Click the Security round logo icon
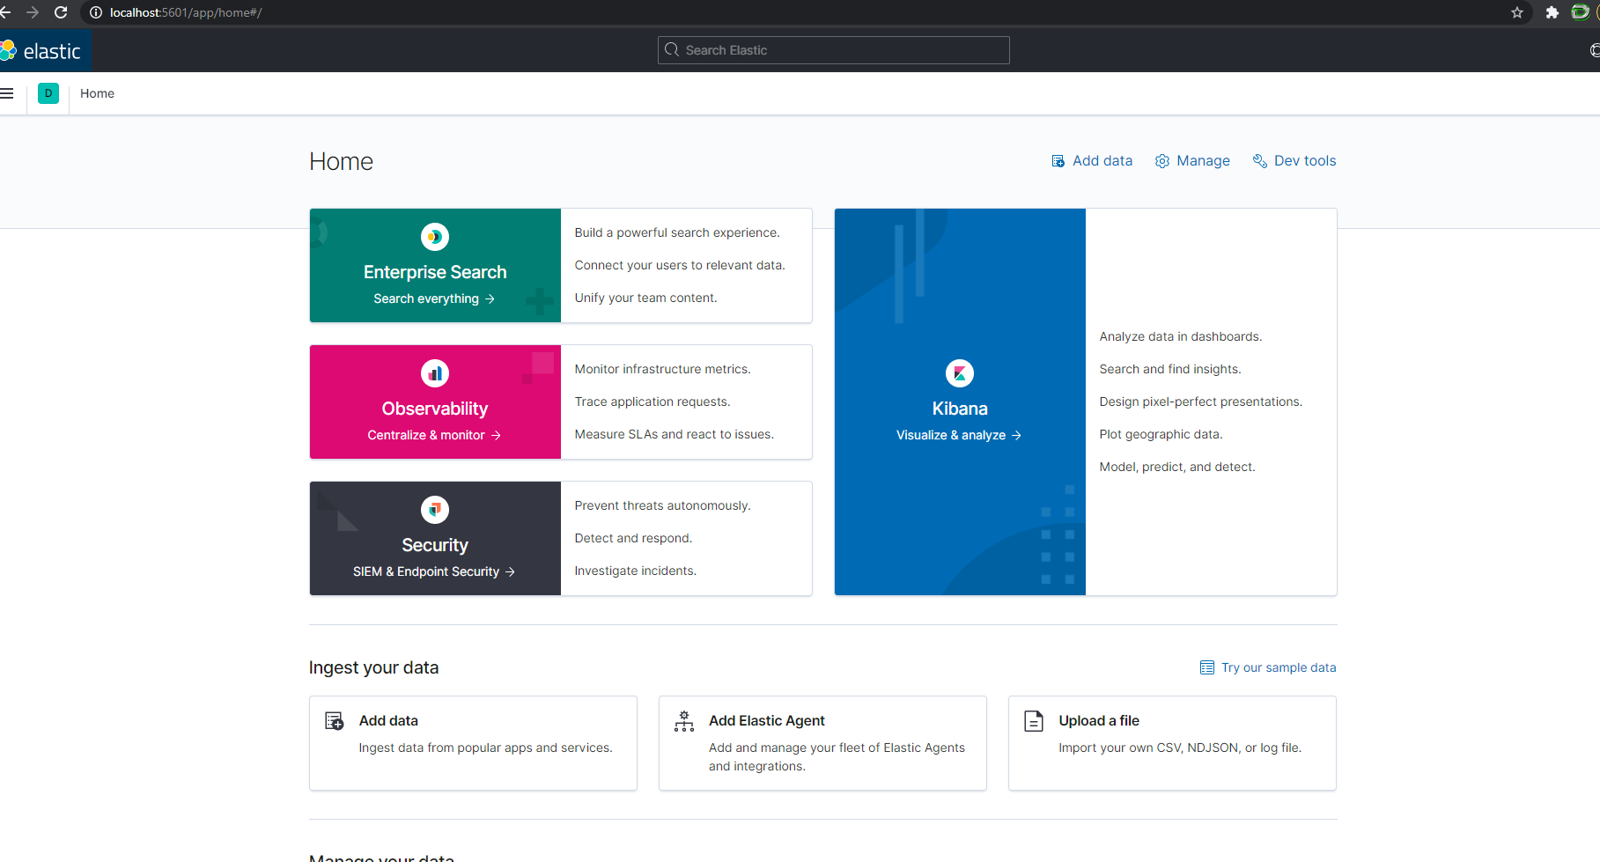1600x862 pixels. [435, 510]
